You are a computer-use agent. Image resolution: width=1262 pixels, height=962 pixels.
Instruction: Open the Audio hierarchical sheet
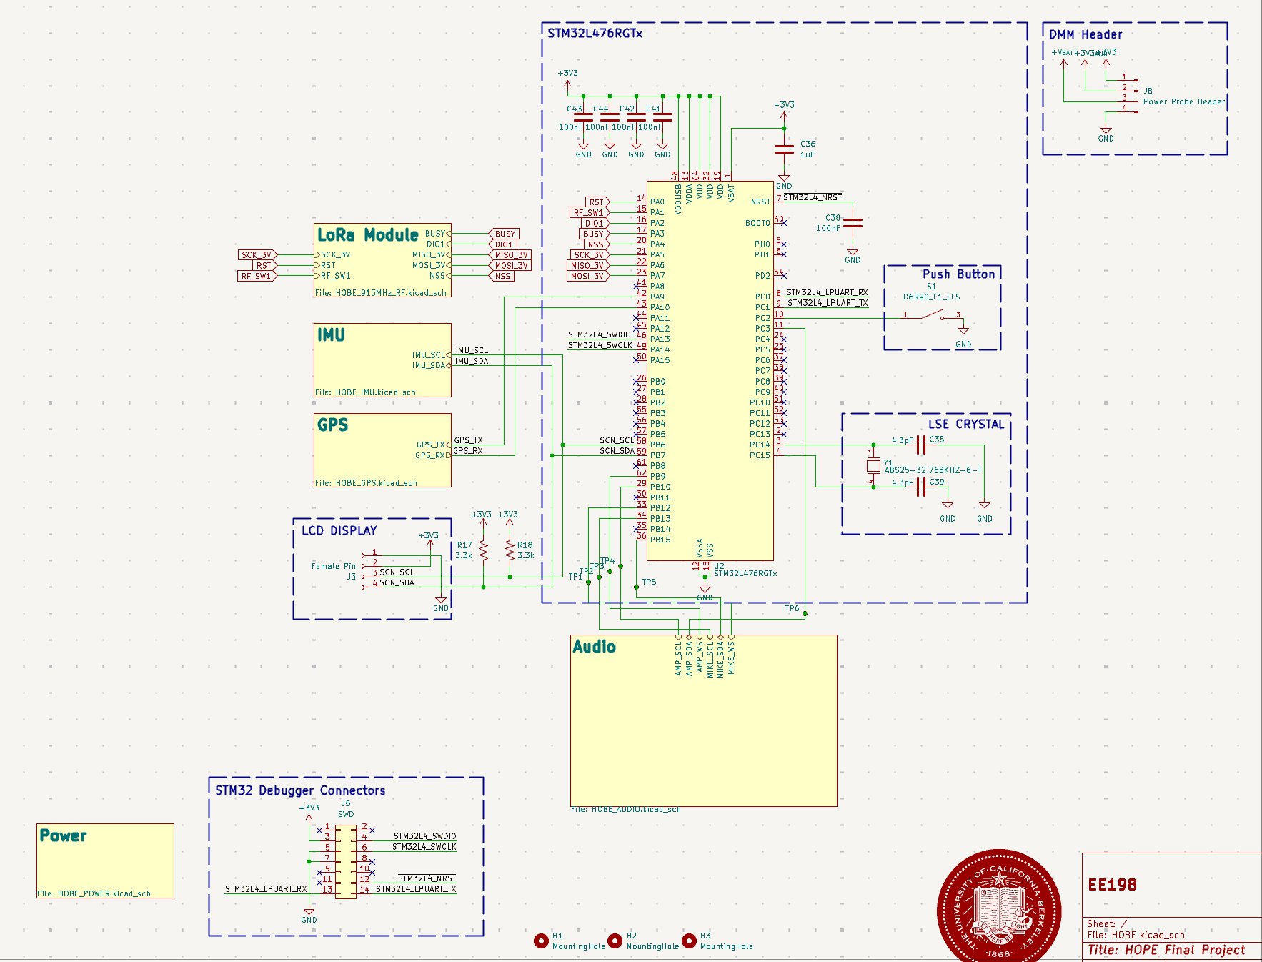[x=704, y=722]
